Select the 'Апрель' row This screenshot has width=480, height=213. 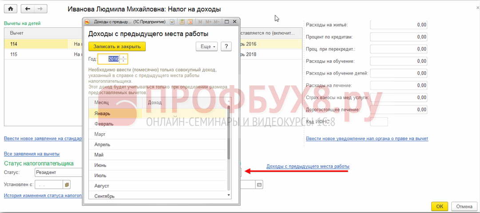tap(158, 144)
